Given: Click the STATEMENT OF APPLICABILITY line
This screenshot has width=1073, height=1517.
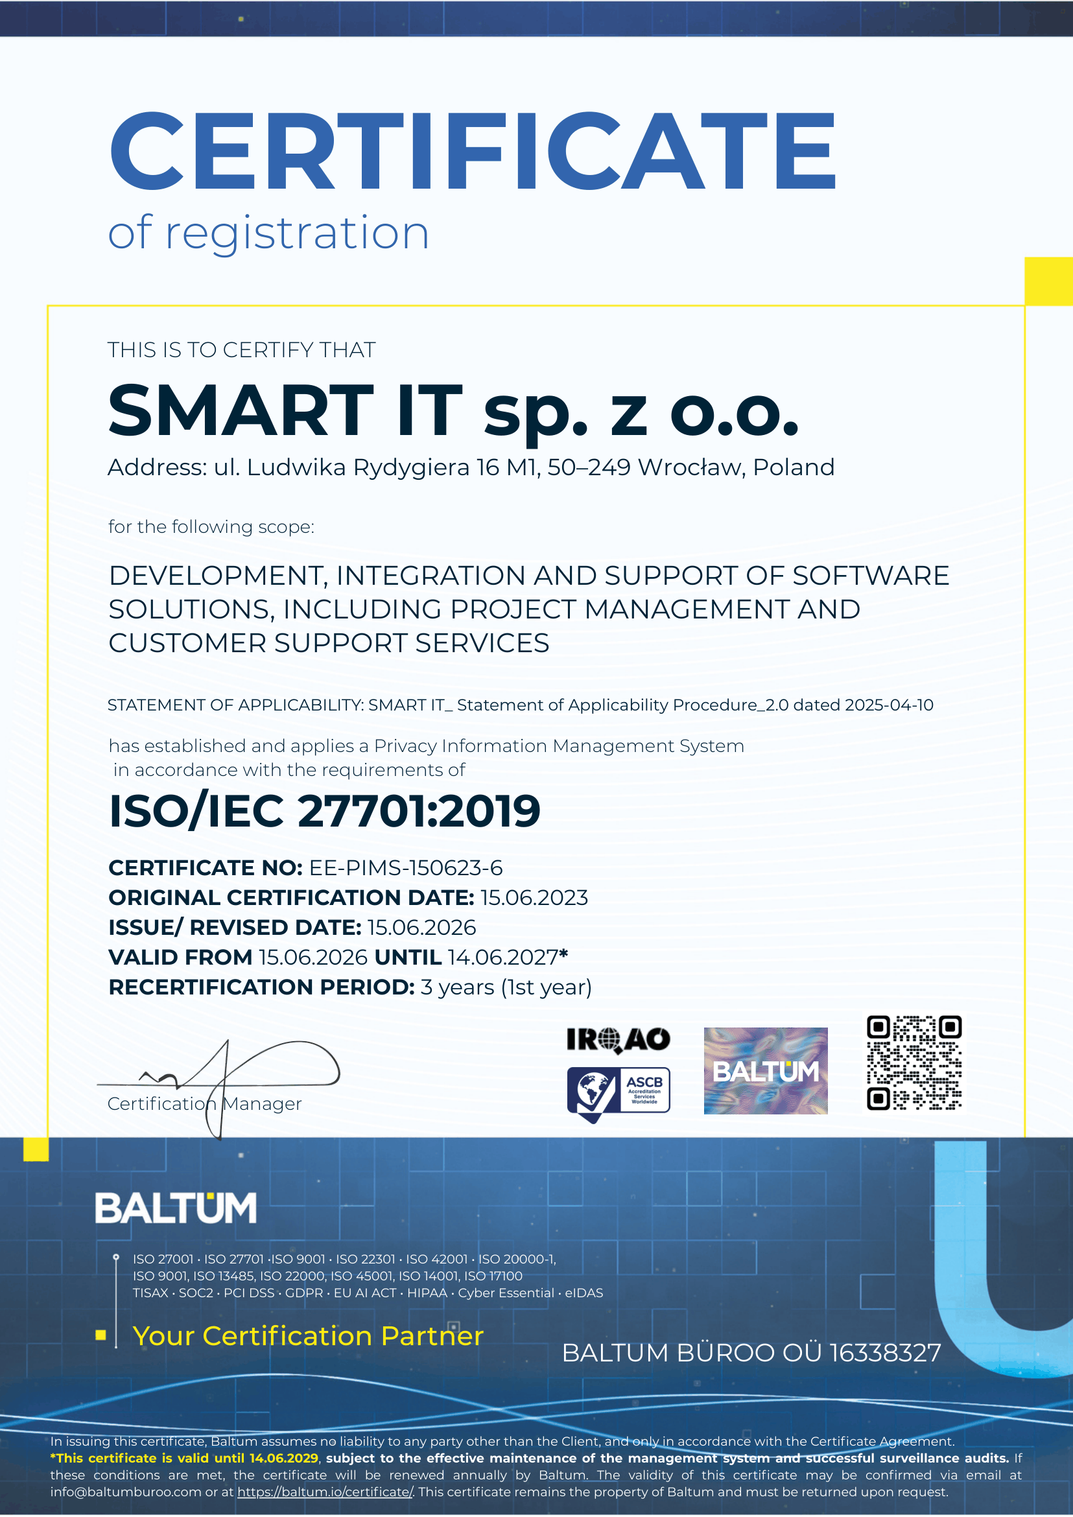Looking at the screenshot, I should point(521,705).
